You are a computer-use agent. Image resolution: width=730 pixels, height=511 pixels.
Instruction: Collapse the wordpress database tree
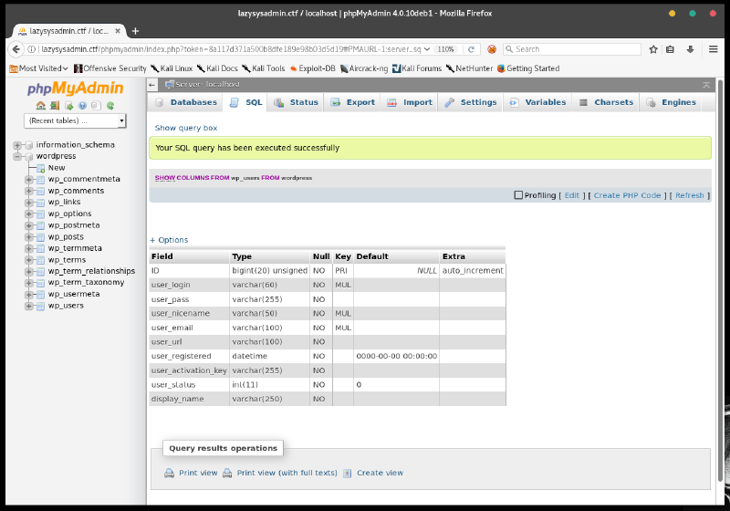(x=17, y=156)
